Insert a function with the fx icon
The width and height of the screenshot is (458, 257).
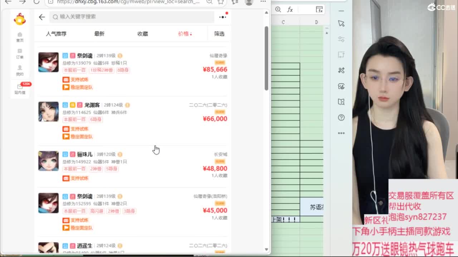click(290, 10)
